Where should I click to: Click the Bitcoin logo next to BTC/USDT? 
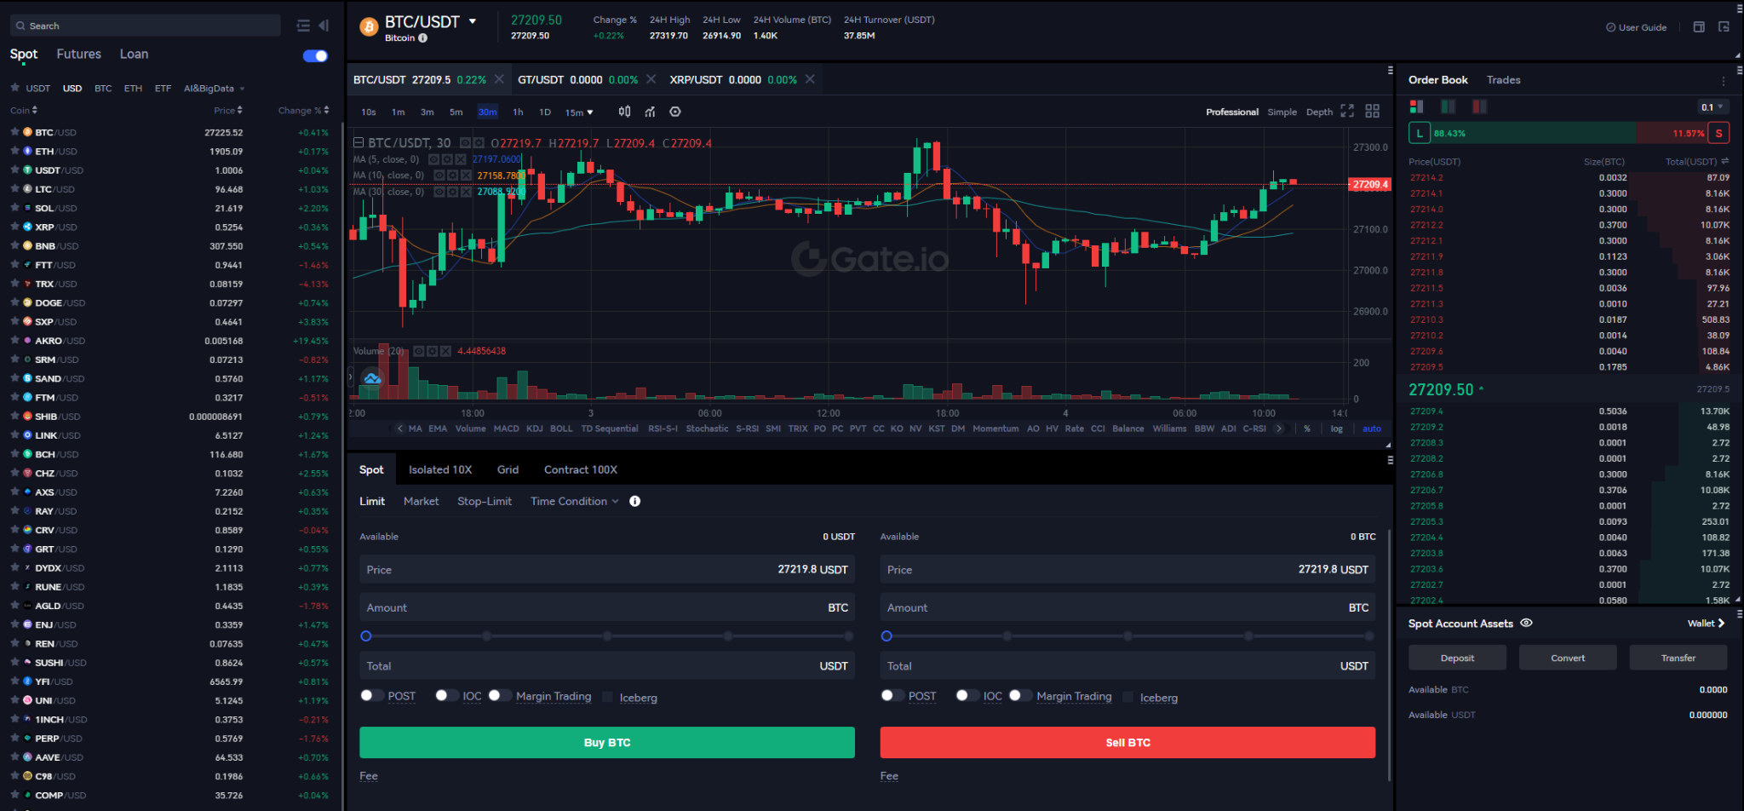click(369, 26)
